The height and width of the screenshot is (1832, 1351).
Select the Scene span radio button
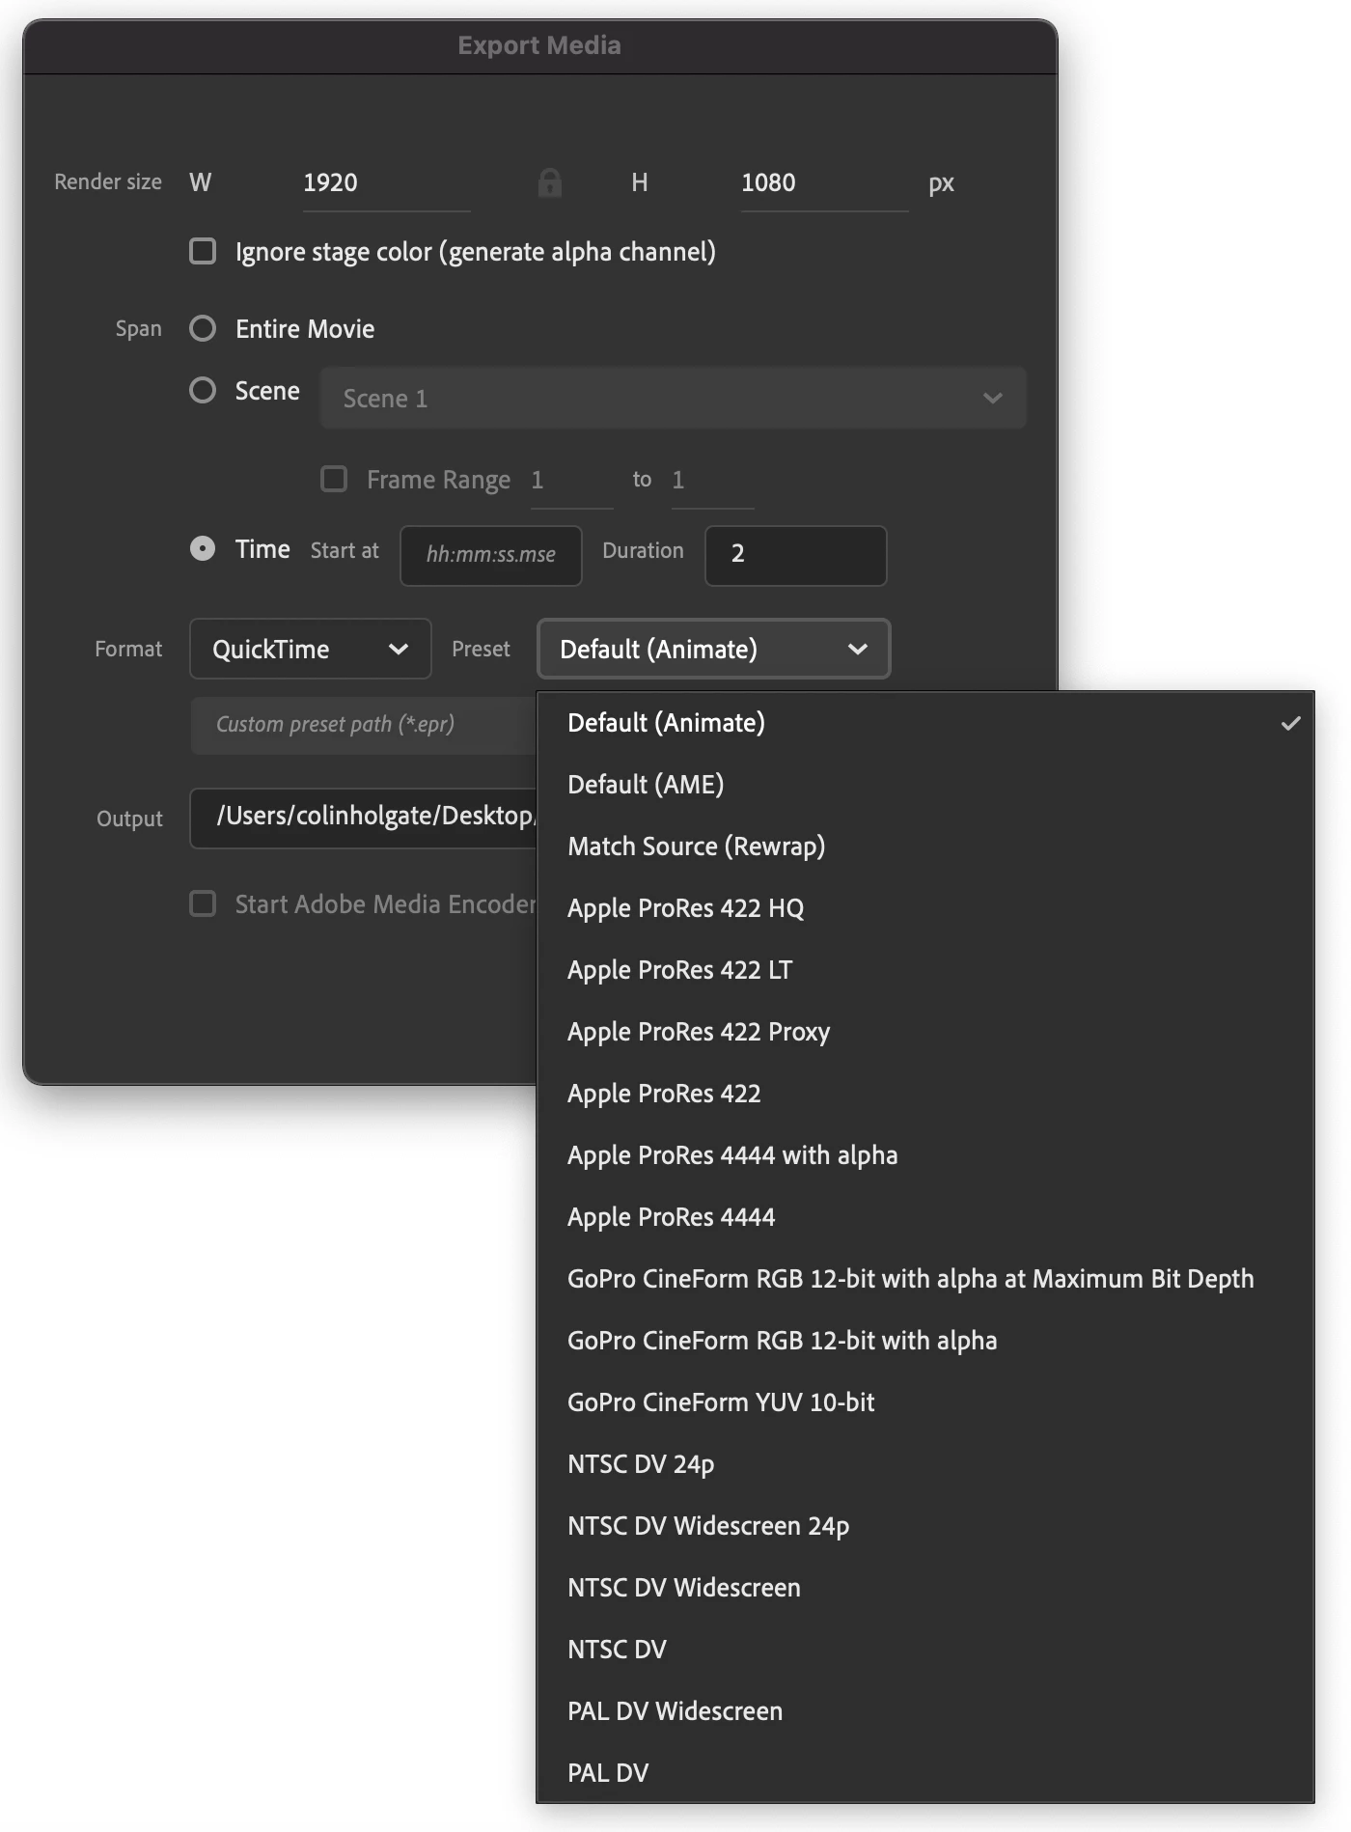[x=203, y=391]
